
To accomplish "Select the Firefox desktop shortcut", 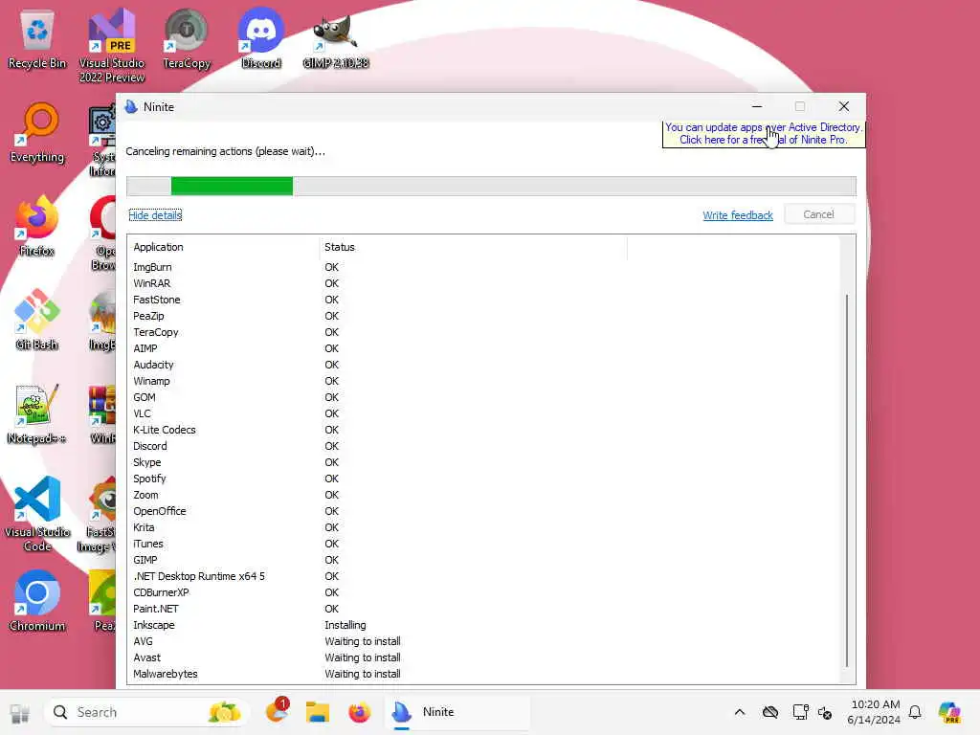I will tap(37, 227).
